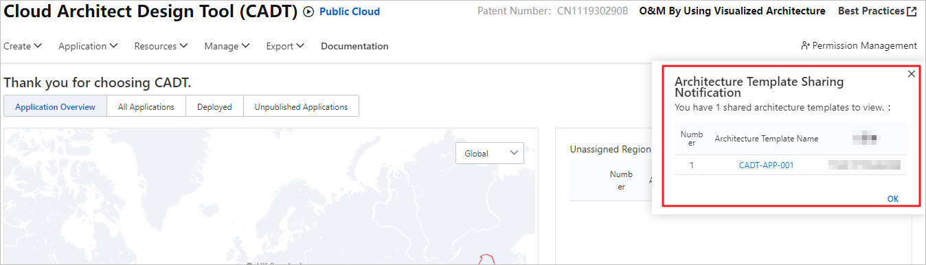926x265 pixels.
Task: Expand the Create menu
Action: pyautogui.click(x=23, y=46)
